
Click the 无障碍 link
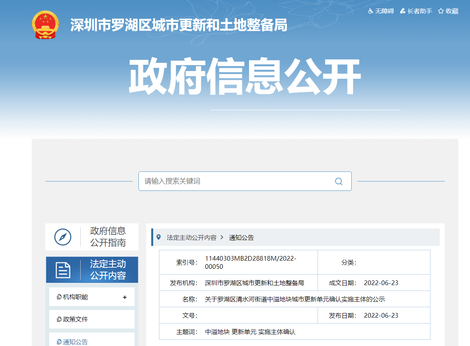(384, 11)
